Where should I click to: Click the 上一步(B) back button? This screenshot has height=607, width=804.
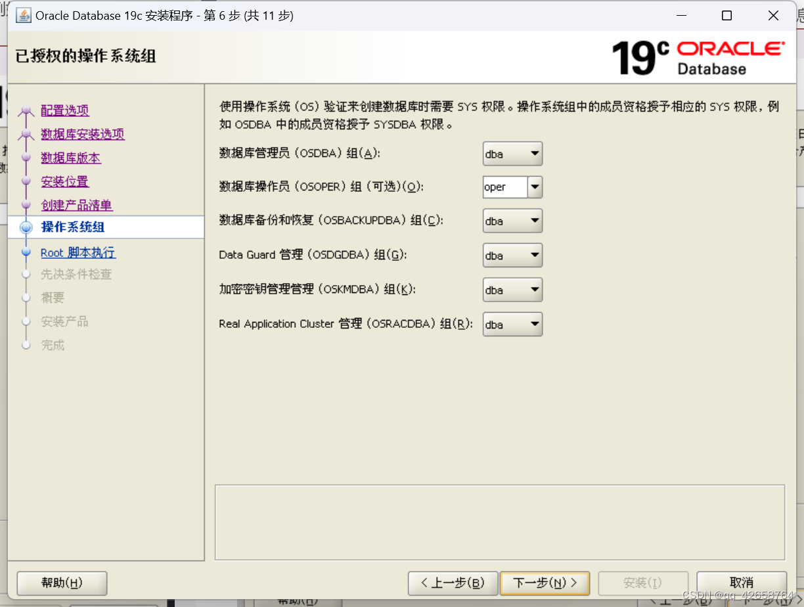point(452,583)
